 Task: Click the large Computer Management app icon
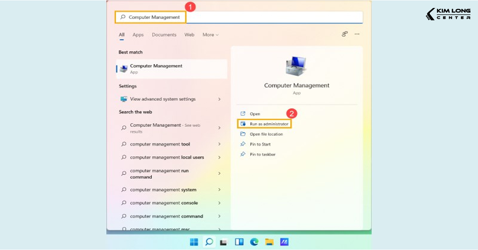click(x=296, y=66)
